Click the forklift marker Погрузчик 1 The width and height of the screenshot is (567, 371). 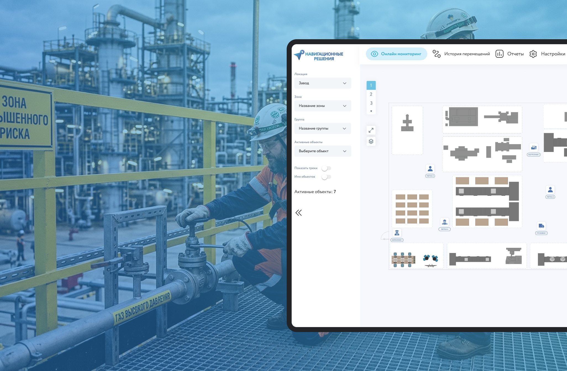534,148
